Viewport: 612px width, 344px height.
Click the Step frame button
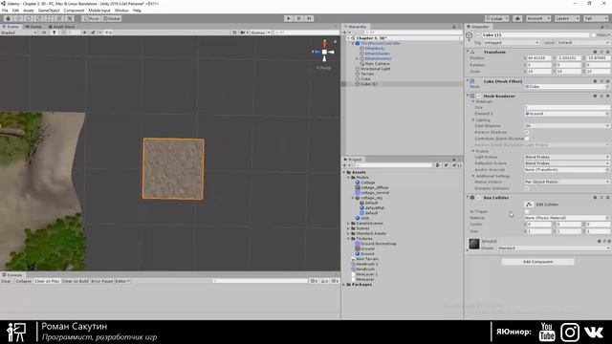point(309,18)
